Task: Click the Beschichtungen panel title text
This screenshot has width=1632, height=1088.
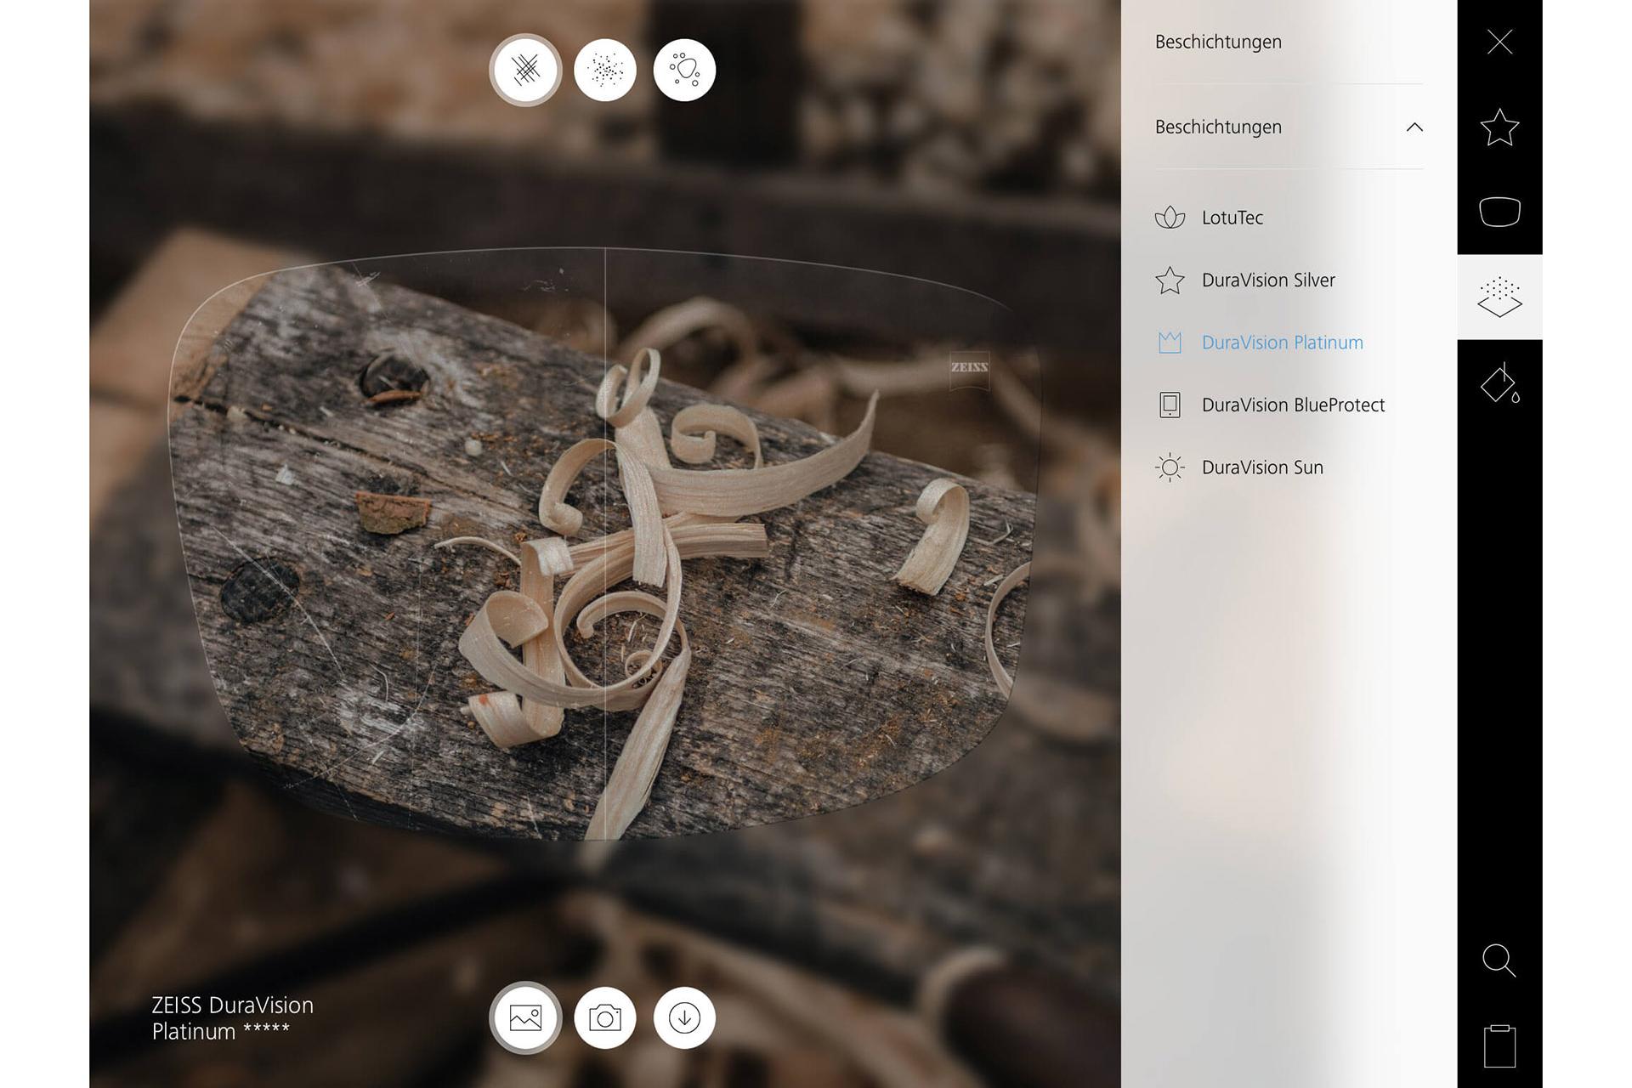Action: point(1218,42)
